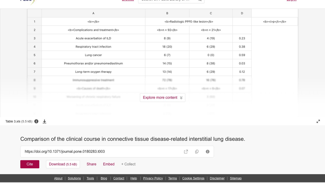Click the 'n = 92' header cell
The height and width of the screenshot is (183, 325).
(x=167, y=30)
